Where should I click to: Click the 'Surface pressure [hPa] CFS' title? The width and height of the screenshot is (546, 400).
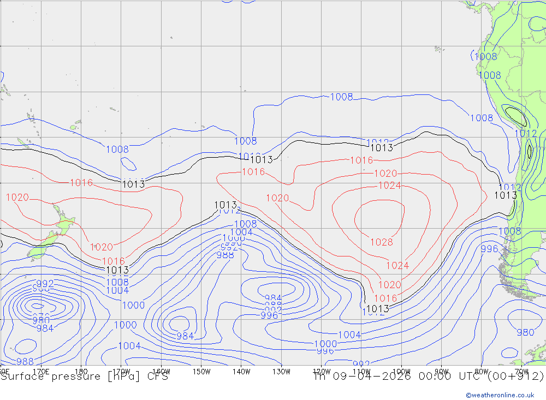[x=84, y=377]
